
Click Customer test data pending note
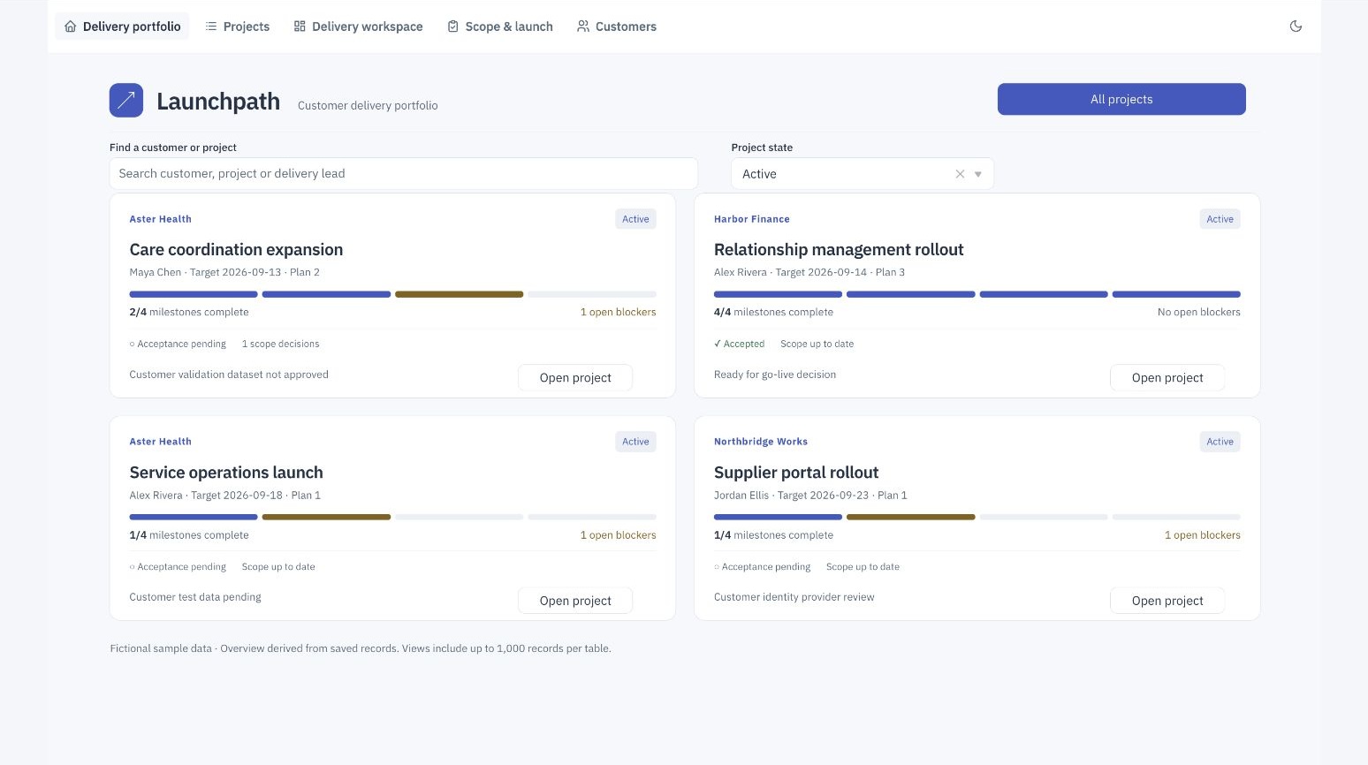(x=195, y=597)
